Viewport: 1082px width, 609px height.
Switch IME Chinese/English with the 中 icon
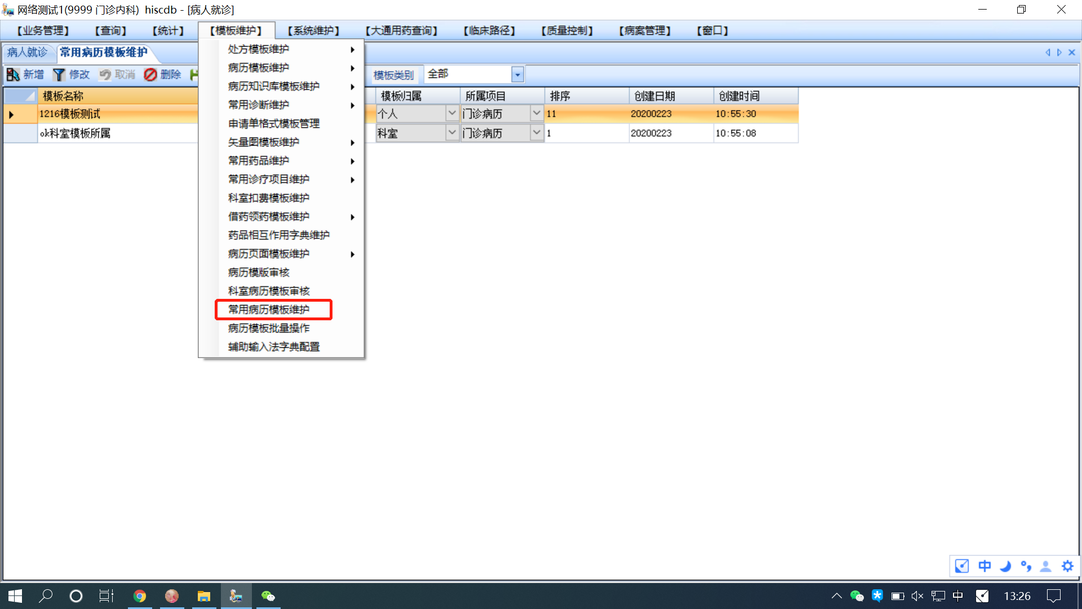tap(985, 566)
